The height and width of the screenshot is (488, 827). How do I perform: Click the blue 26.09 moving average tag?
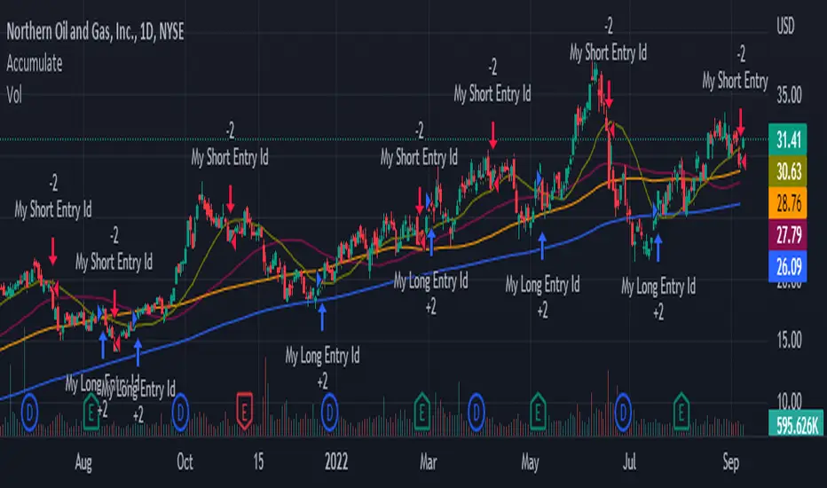[788, 266]
